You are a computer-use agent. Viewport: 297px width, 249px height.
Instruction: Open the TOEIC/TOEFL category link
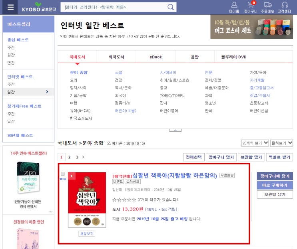(x=172, y=95)
